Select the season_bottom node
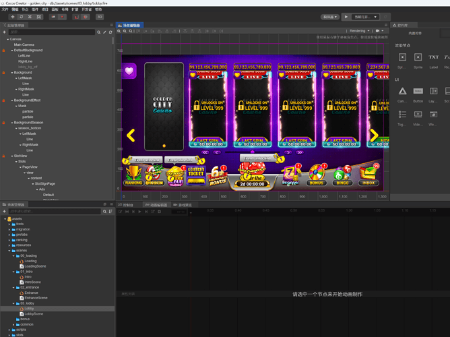450x337 pixels. [x=30, y=128]
